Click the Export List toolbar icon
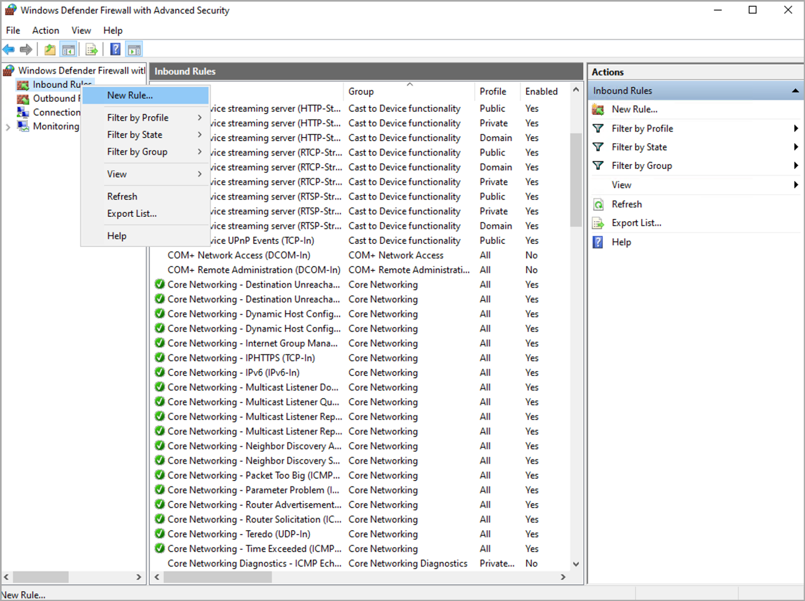 [92, 50]
